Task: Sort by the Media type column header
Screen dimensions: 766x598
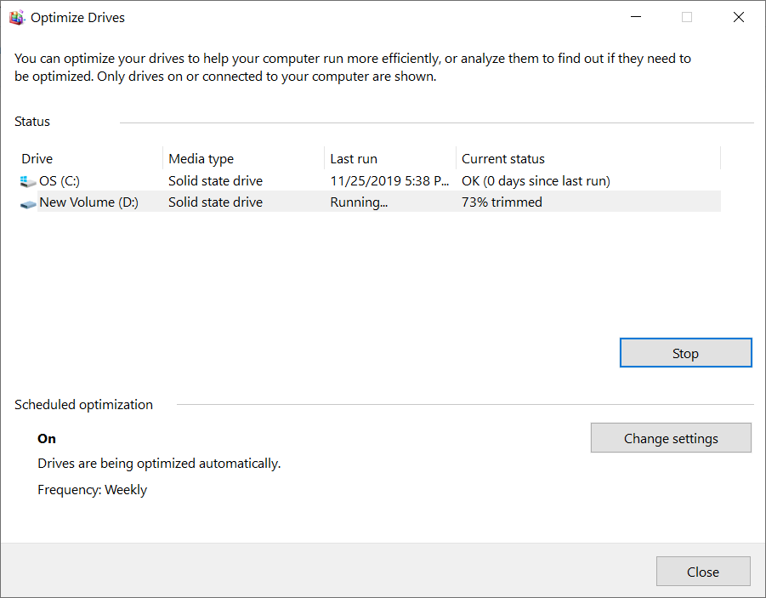Action: pyautogui.click(x=243, y=158)
